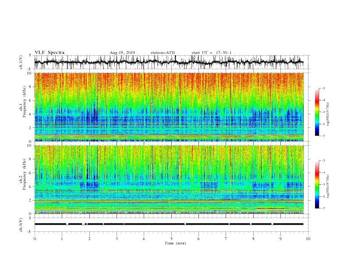Click the time axis tick label '10'
The image size is (347, 268).
(308, 239)
